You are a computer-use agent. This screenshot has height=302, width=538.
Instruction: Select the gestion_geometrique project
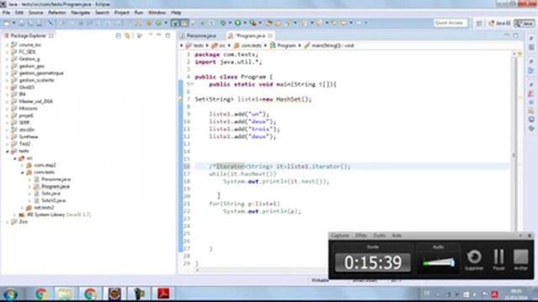coord(41,73)
